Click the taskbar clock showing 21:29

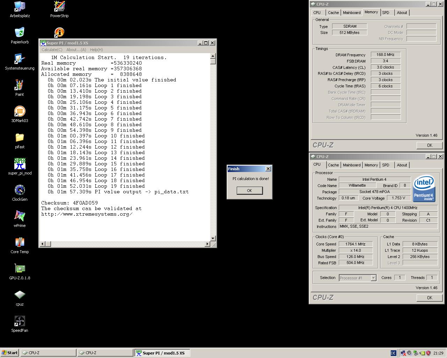(x=438, y=353)
